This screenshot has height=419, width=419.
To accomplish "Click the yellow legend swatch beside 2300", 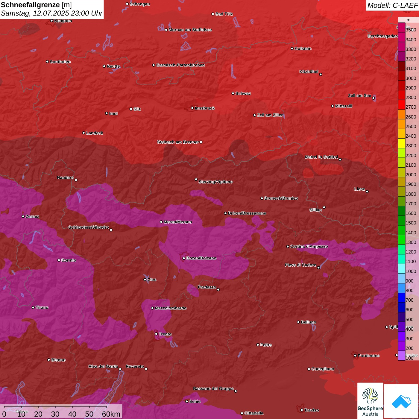I will tap(401, 143).
